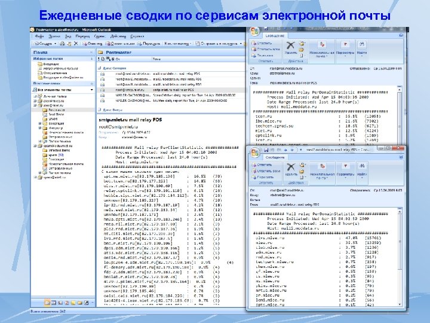
Task: Open the dropdown arrow next to Создать
Action: coord(55,44)
